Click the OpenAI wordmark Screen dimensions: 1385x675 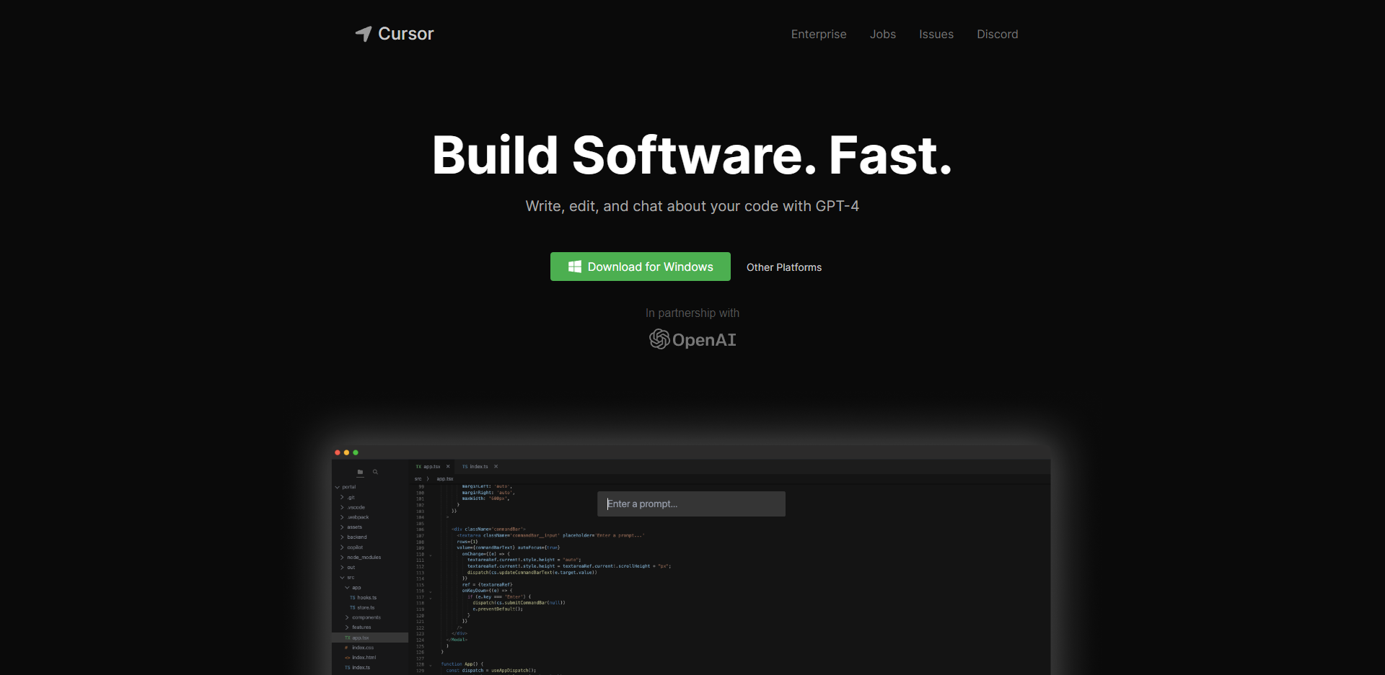704,340
